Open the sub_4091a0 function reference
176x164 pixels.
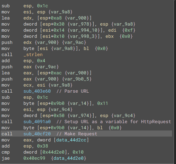point(37,122)
